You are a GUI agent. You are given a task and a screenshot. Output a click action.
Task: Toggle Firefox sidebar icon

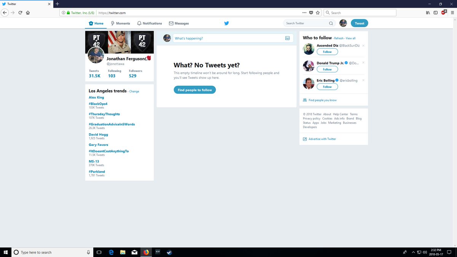[x=436, y=13]
